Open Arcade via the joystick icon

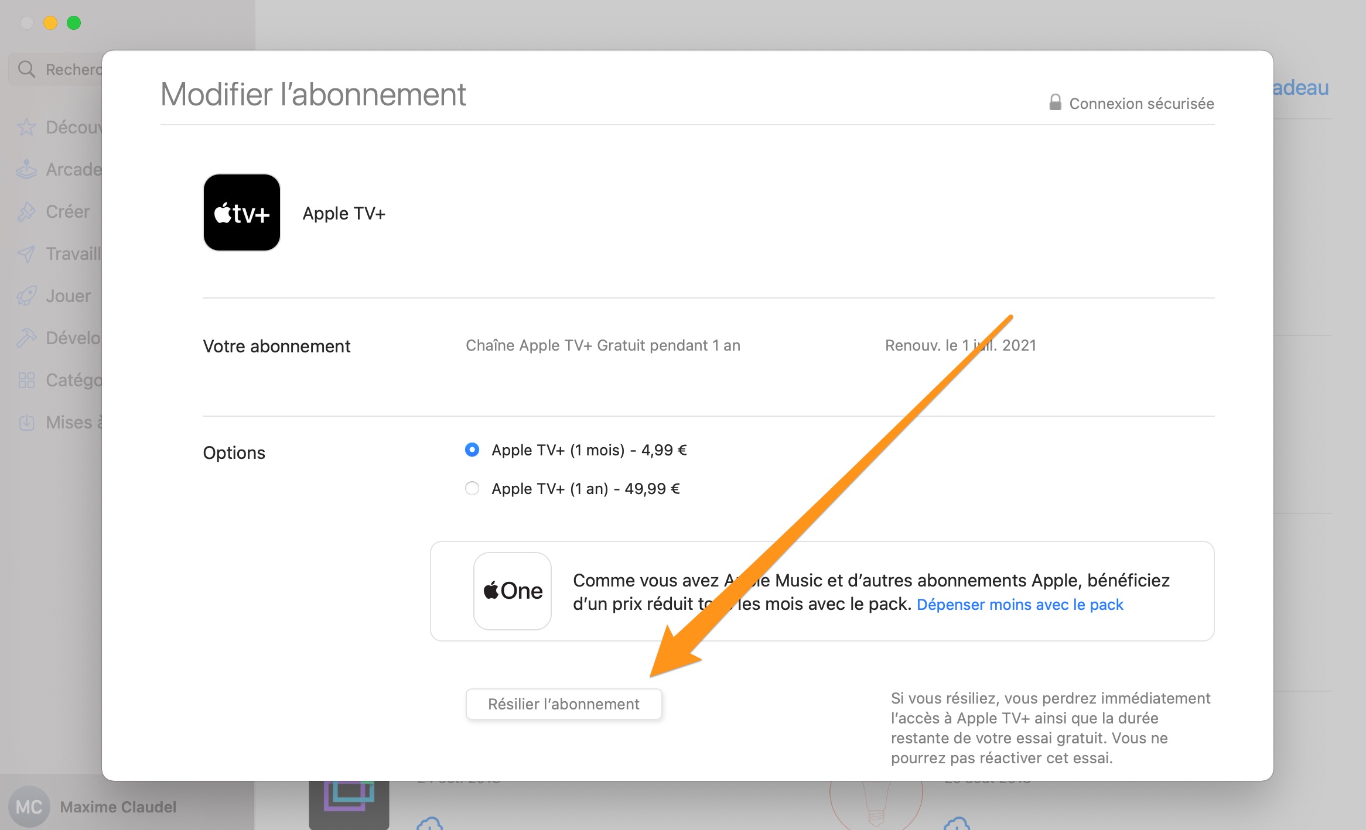point(26,169)
